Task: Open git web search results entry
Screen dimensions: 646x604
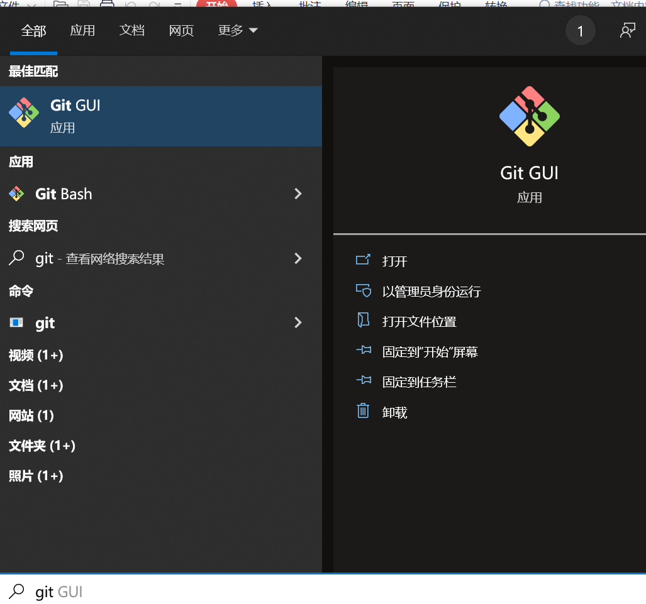Action: pyautogui.click(x=160, y=258)
